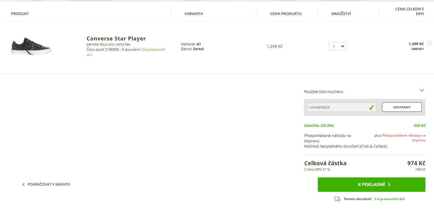Viewport: 434px width, 214px height.
Task: Click back arrow beside Pokračovat v nákupu
Action: pyautogui.click(x=24, y=184)
